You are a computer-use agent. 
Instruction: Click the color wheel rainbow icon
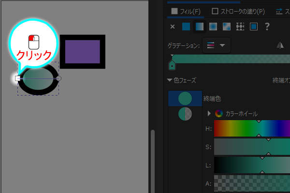click(219, 113)
